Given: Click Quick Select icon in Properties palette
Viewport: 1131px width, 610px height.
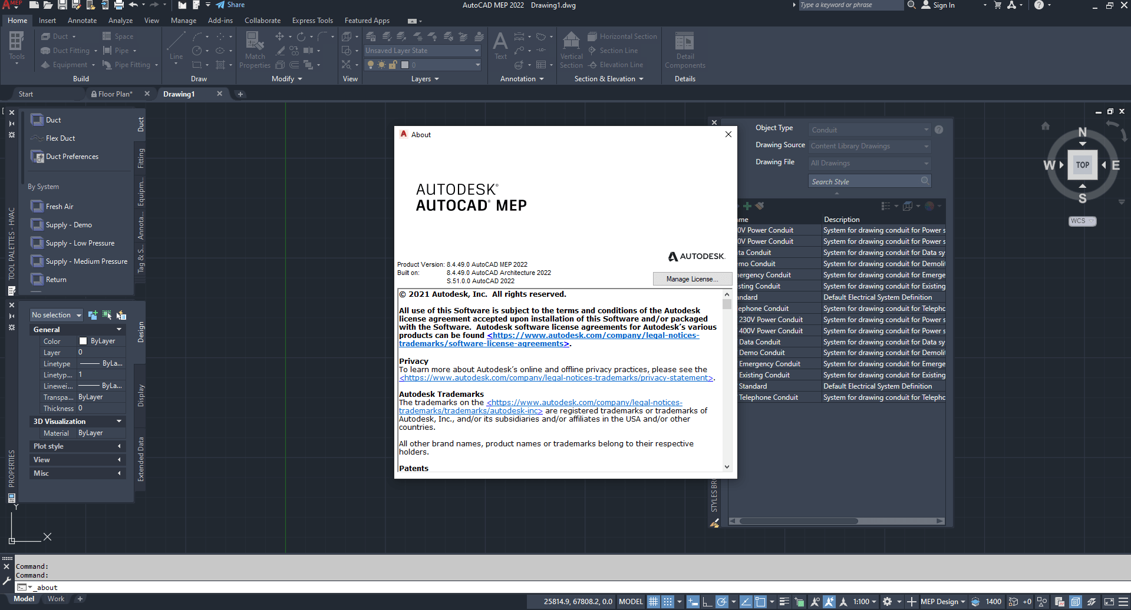Looking at the screenshot, I should pyautogui.click(x=121, y=315).
